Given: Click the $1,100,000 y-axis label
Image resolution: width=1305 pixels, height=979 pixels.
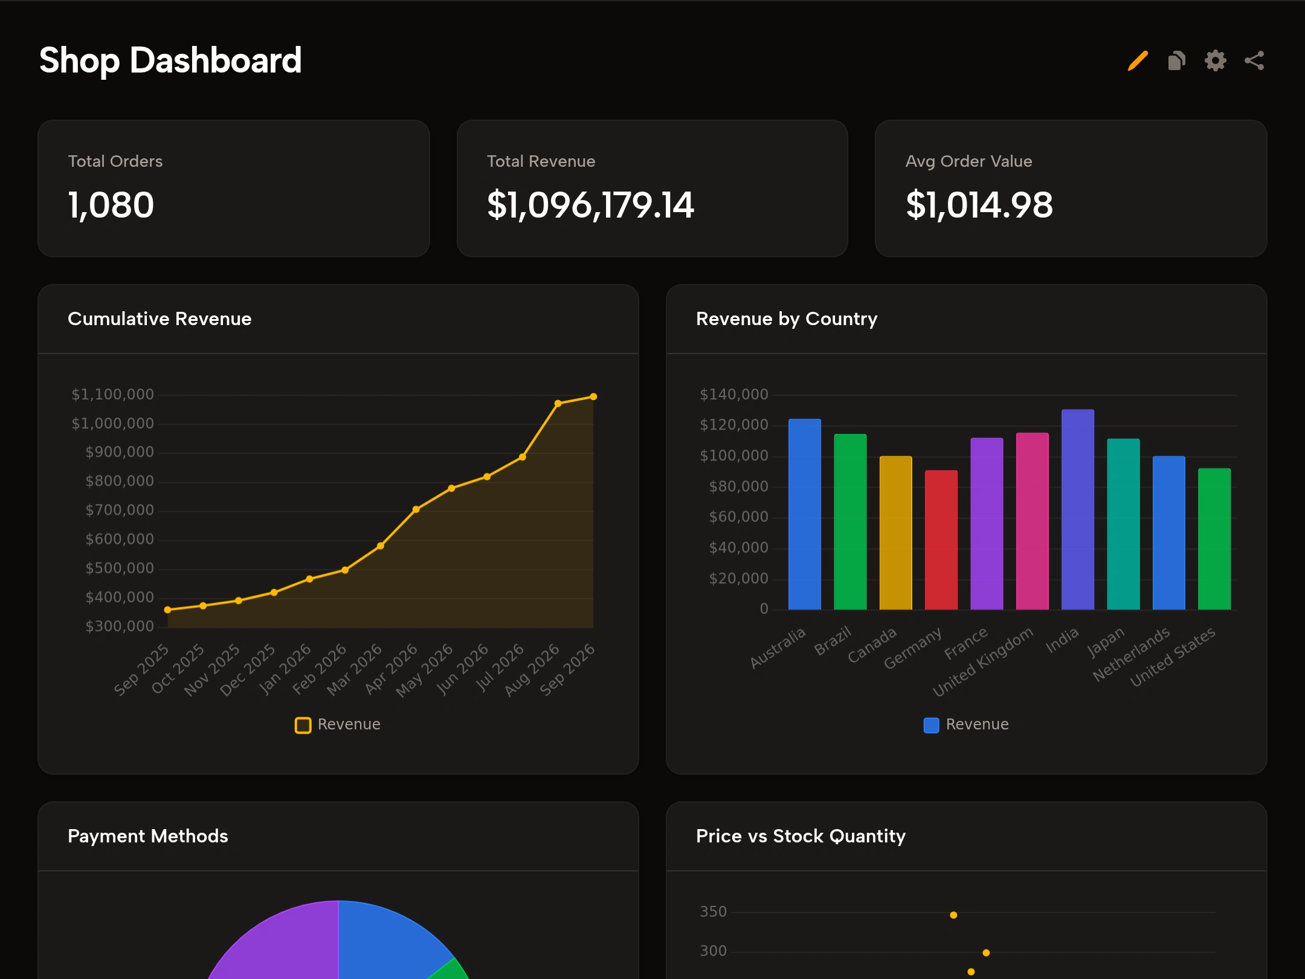Looking at the screenshot, I should tap(113, 395).
